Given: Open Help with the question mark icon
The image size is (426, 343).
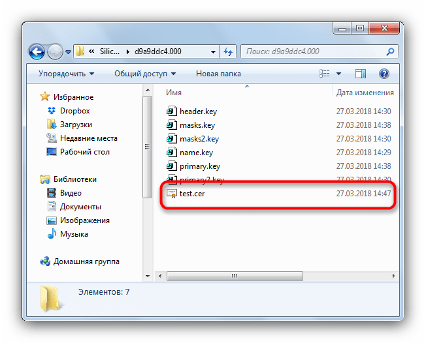Looking at the screenshot, I should point(384,74).
